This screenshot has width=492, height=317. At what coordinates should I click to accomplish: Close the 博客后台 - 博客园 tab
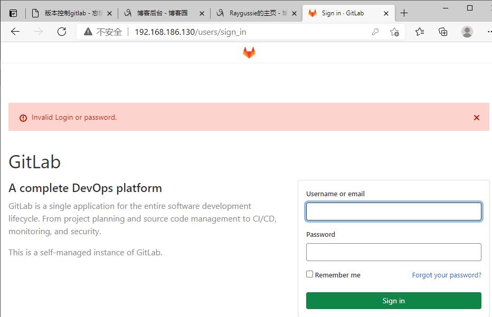[202, 14]
